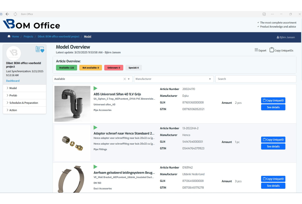The width and height of the screenshot is (302, 204).
Task: See details for Aerfoam geïsoleerd leidingsysteem
Action: point(273,186)
